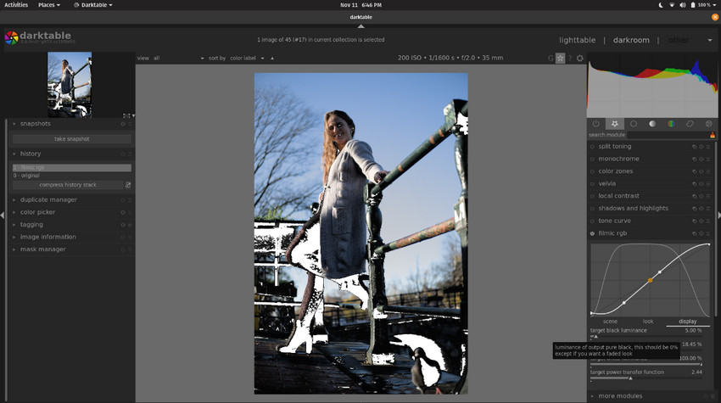Expand the tagging panel
721x403 pixels.
14,225
